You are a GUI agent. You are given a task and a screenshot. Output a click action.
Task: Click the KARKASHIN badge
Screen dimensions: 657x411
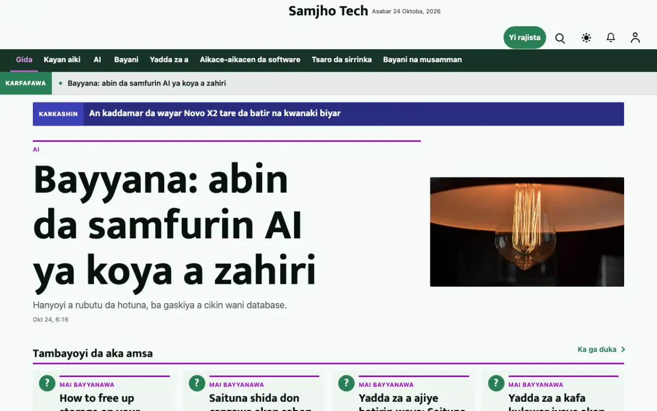[58, 114]
